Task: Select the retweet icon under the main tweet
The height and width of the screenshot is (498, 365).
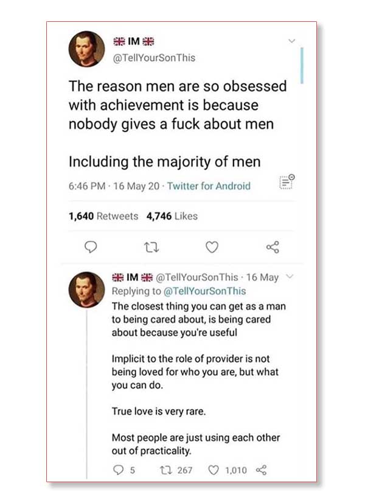Action: (152, 246)
